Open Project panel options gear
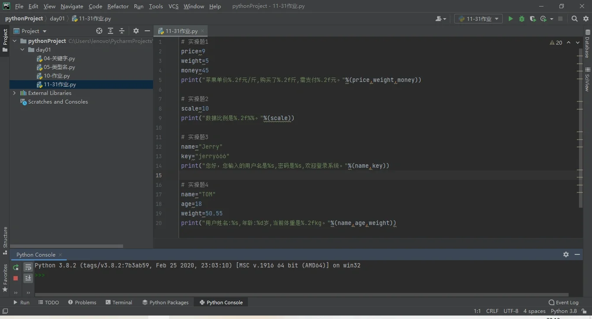 (x=136, y=31)
